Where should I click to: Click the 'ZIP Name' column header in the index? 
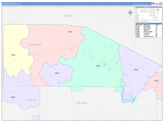point(147,25)
